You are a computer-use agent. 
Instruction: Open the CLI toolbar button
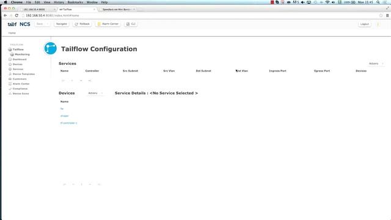(131, 24)
